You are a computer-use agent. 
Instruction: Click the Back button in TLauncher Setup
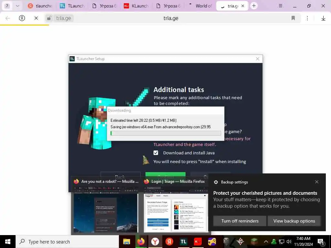120,176
